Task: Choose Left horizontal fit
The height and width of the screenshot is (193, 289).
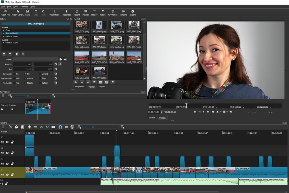Action: coord(14,79)
